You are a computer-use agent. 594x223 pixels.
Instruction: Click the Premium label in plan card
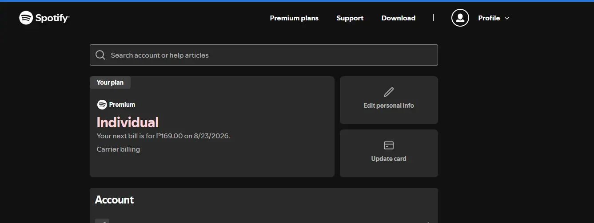pyautogui.click(x=122, y=105)
